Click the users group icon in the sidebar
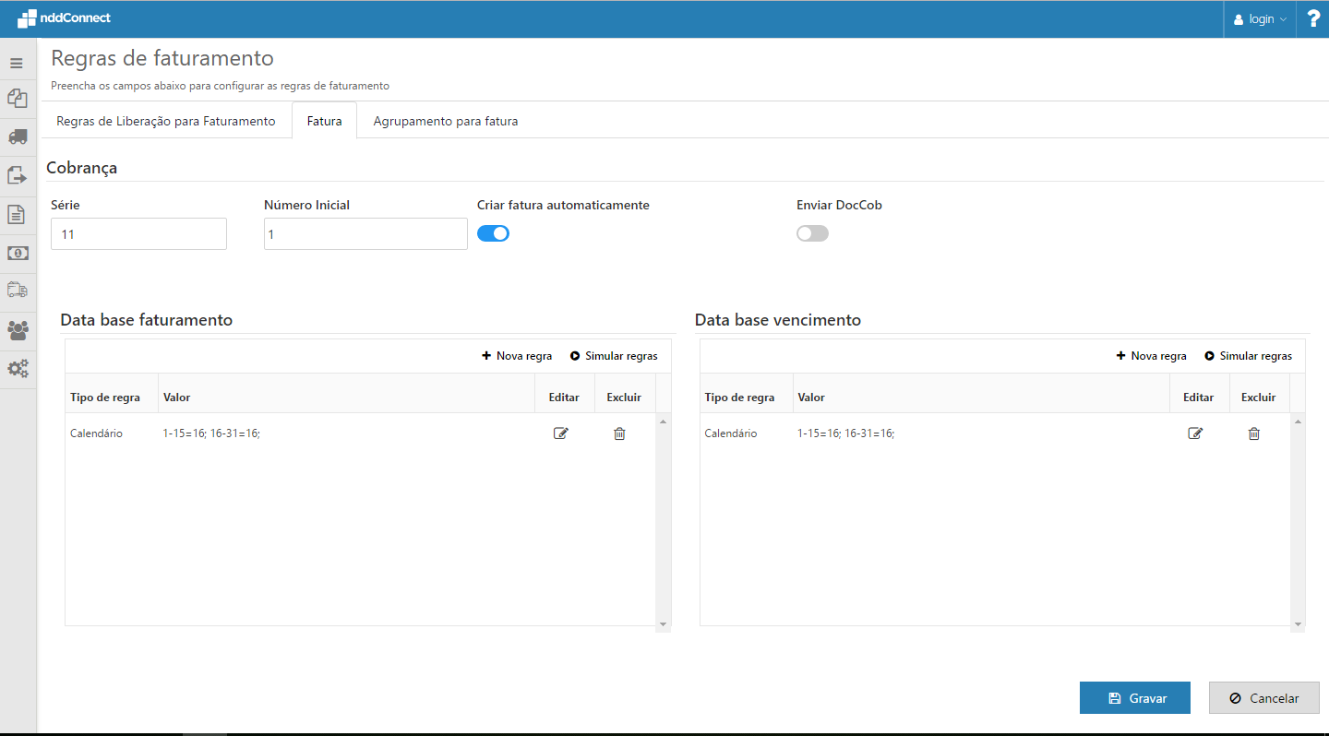This screenshot has width=1329, height=736. tap(18, 330)
